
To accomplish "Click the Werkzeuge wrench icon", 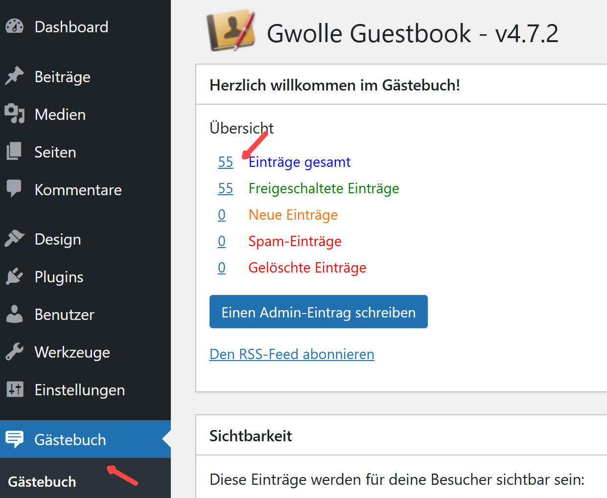I will 15,352.
